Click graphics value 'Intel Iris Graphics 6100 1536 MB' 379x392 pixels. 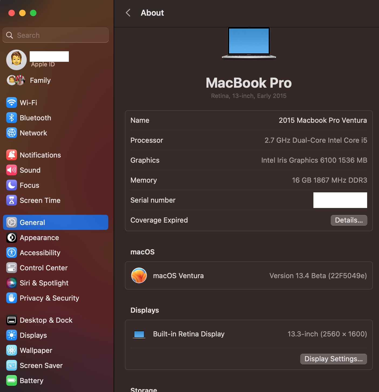click(314, 160)
